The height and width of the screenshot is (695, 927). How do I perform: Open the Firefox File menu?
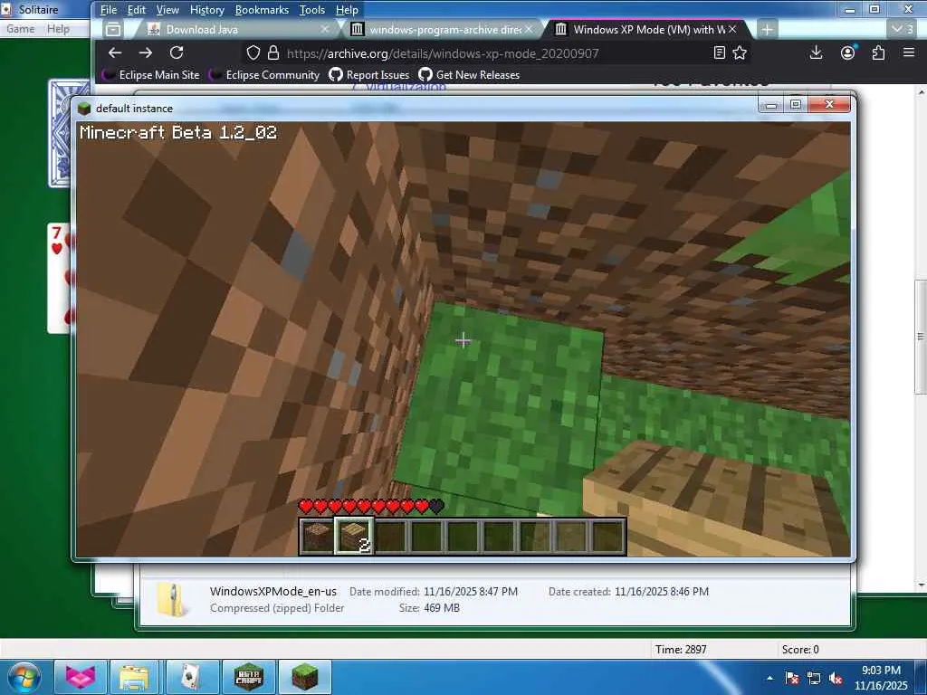coord(109,10)
